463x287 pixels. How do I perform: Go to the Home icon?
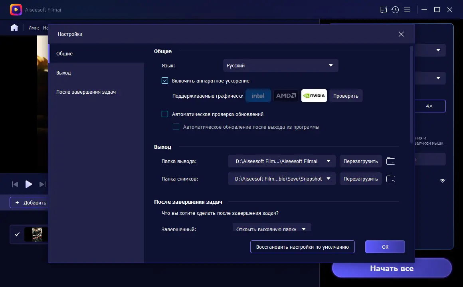(x=14, y=28)
